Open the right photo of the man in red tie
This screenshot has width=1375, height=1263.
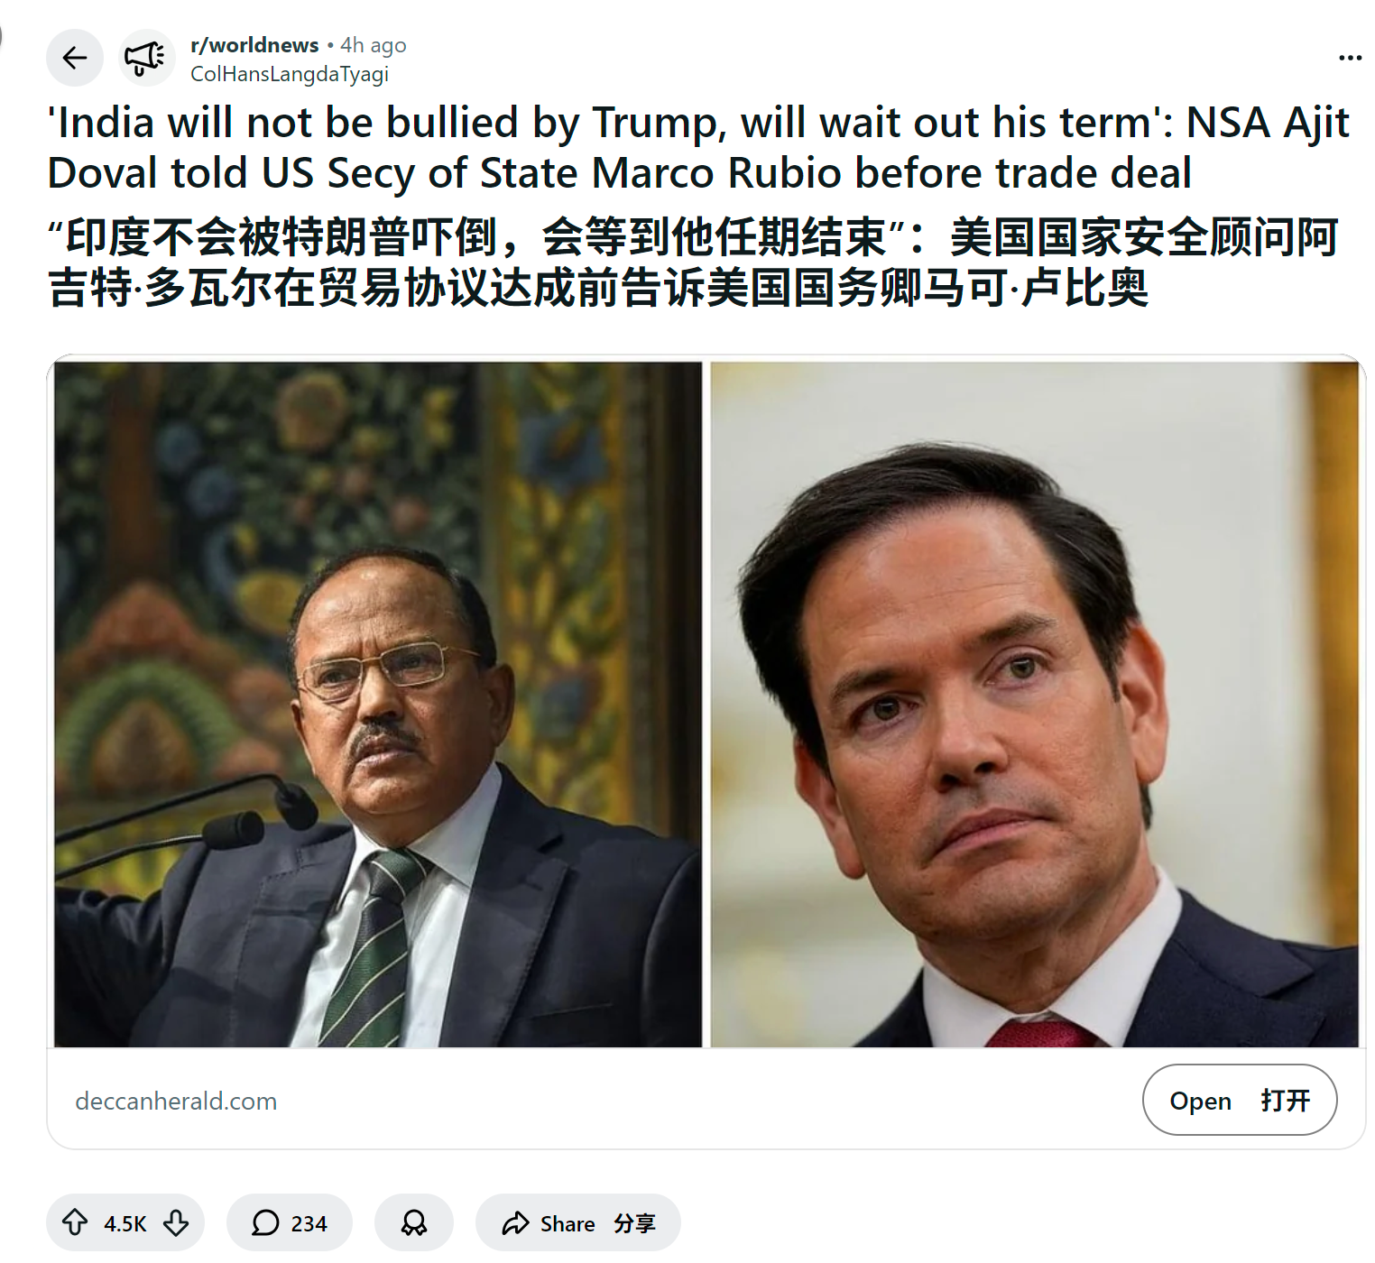1034,705
